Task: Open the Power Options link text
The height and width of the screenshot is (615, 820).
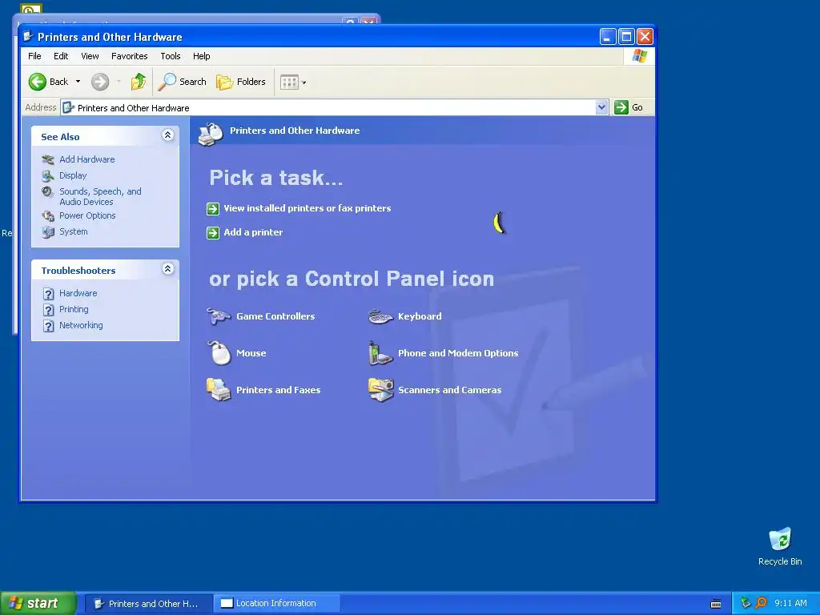Action: pos(87,215)
